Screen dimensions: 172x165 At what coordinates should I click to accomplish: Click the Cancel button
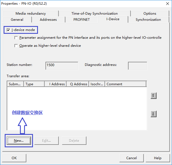point(131,158)
